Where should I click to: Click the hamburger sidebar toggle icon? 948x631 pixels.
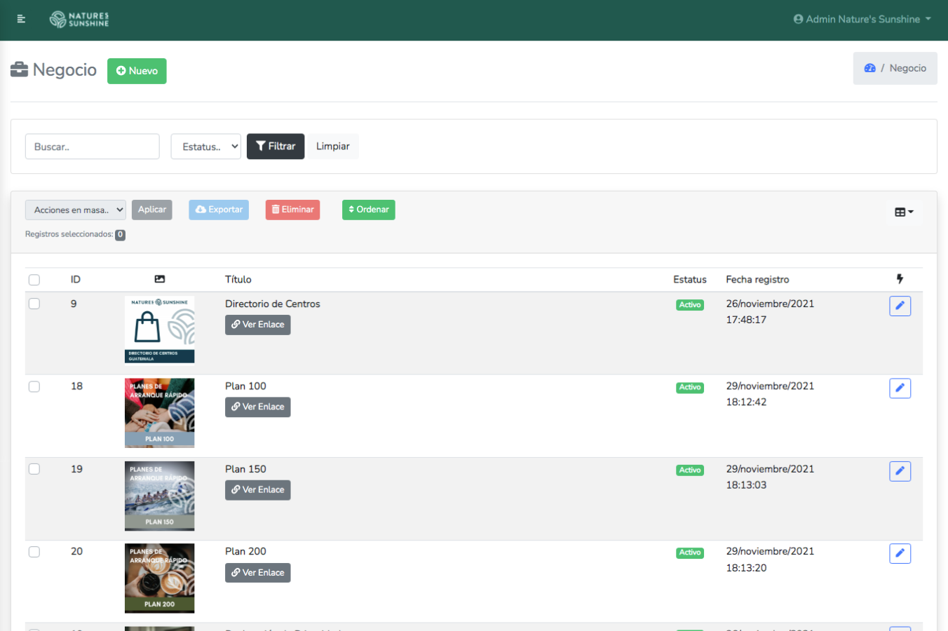21,19
